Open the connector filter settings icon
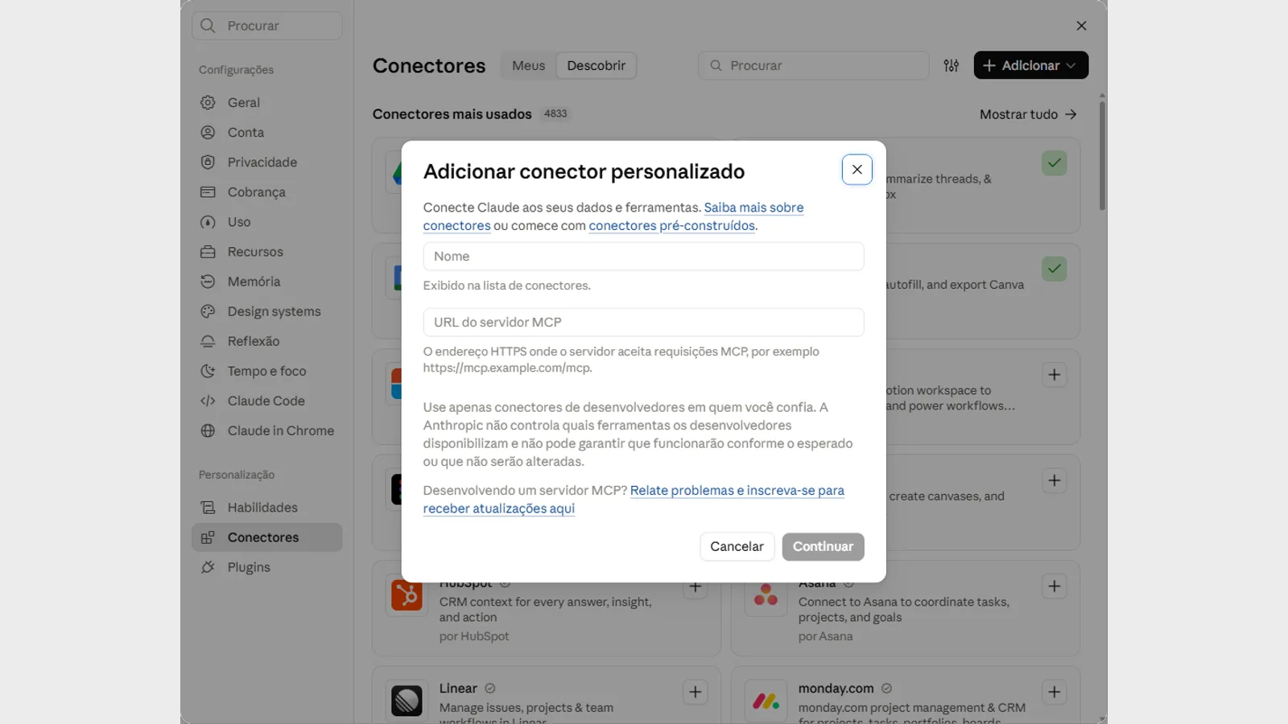1288x724 pixels. tap(951, 66)
